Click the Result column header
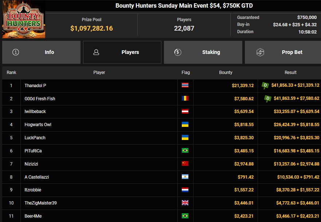Screen dimensions: 321x222 coord(290,73)
